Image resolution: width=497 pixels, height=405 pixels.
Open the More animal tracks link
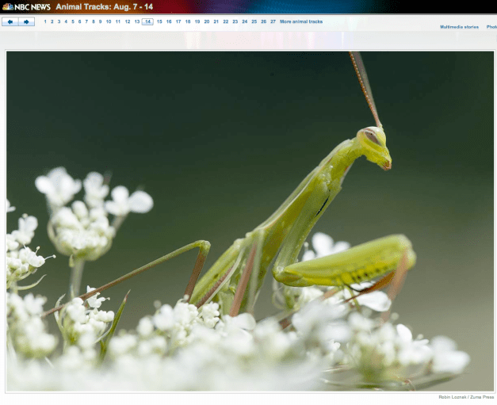(x=301, y=22)
